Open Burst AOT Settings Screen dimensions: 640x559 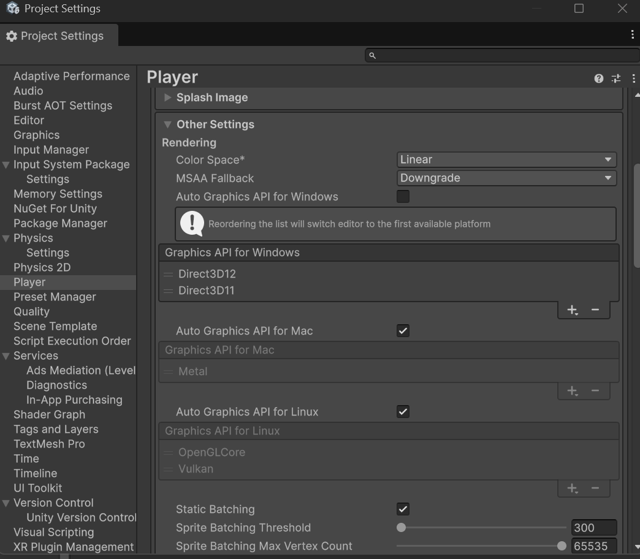[63, 105]
